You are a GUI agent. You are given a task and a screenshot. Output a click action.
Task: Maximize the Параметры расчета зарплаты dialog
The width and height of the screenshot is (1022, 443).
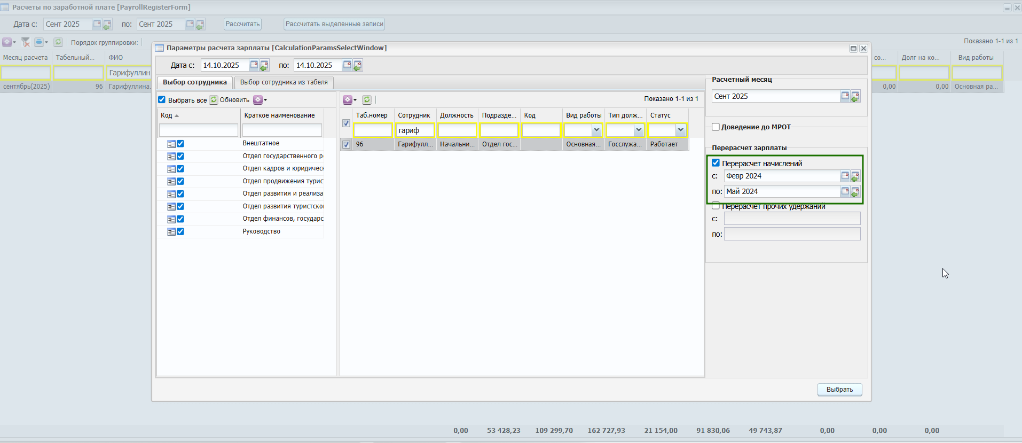pyautogui.click(x=853, y=48)
